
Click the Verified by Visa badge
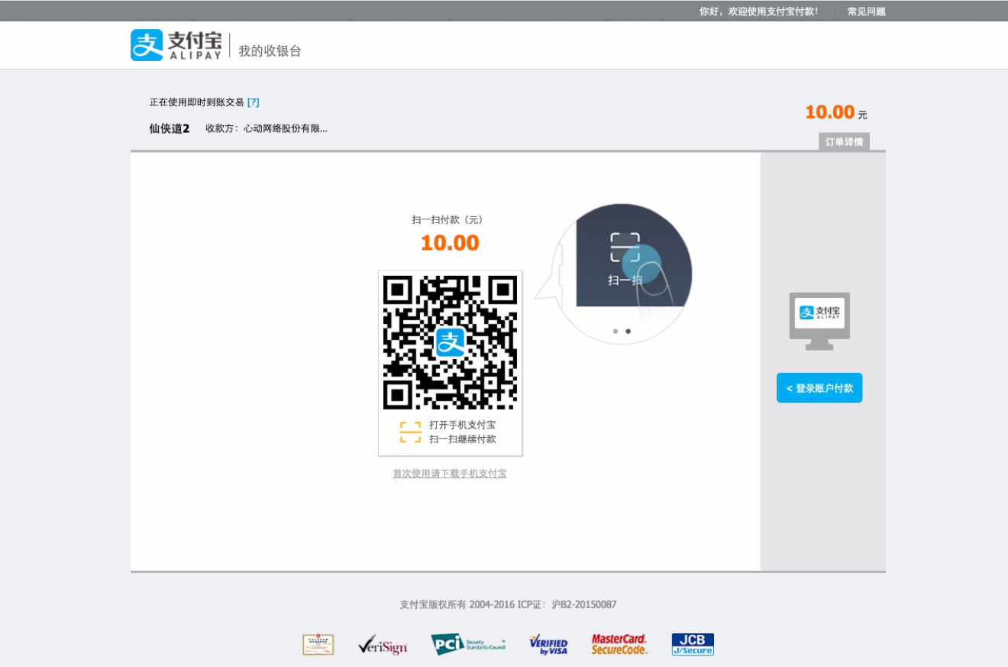click(x=548, y=645)
